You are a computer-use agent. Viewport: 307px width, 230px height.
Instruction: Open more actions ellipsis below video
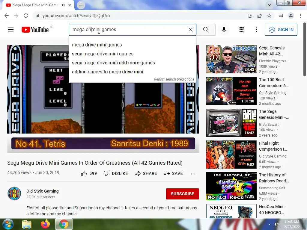click(x=193, y=174)
